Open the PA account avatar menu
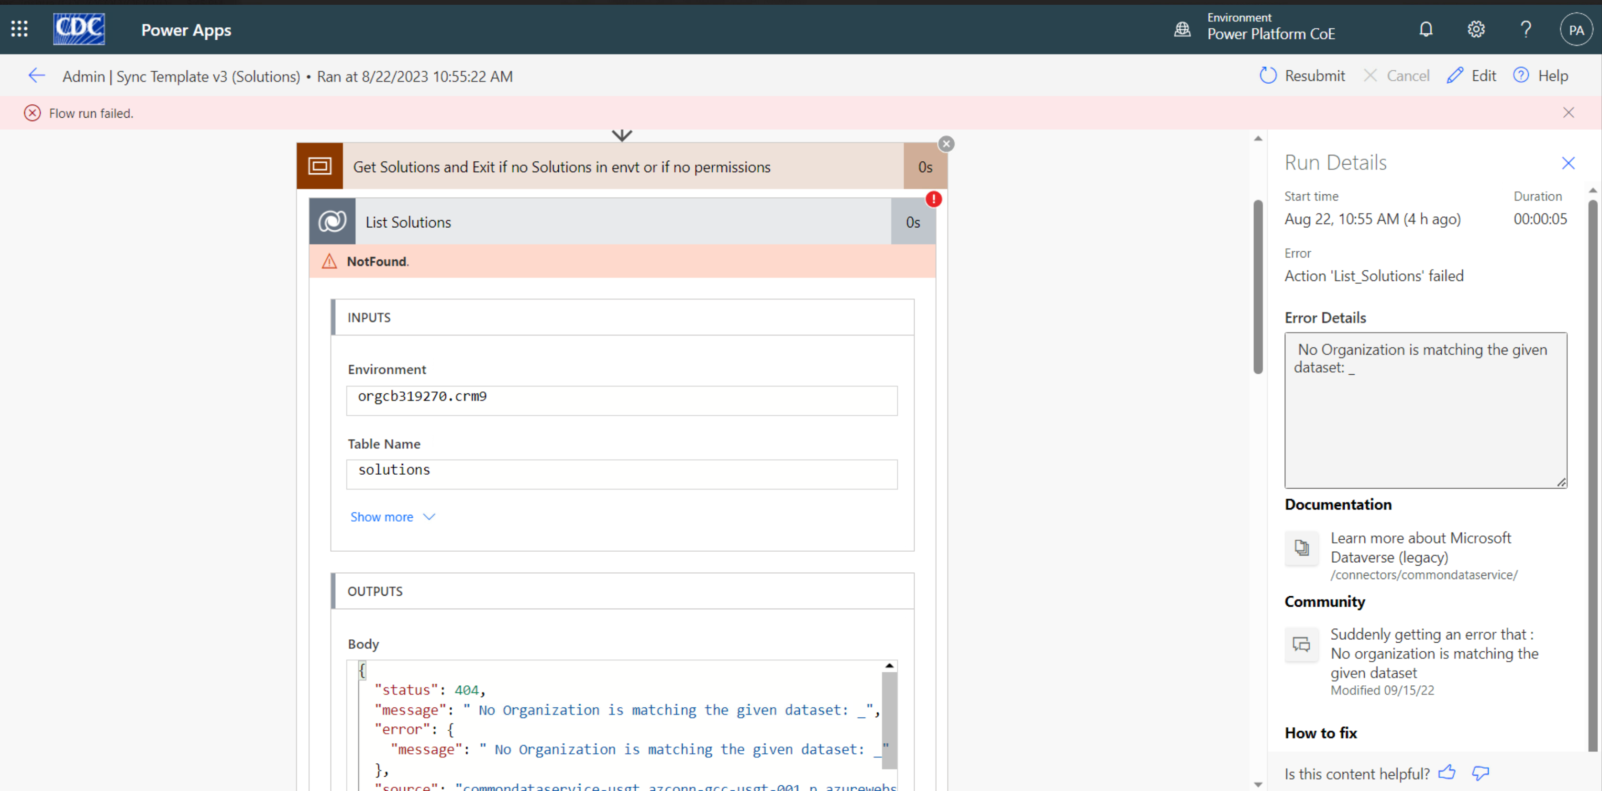Screen dimensions: 1602x791 click(1576, 29)
